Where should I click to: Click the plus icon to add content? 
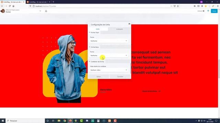208,11
